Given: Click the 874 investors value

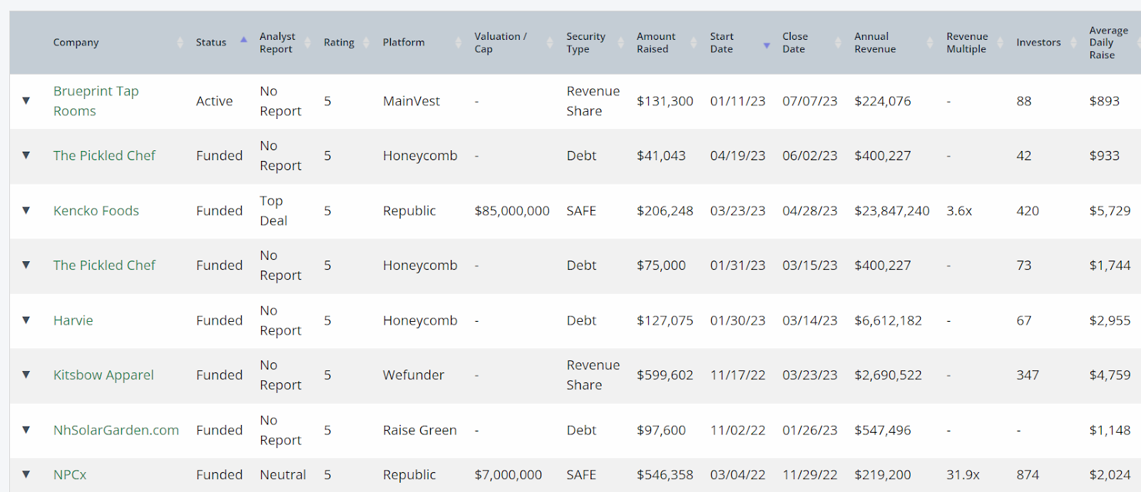Looking at the screenshot, I should (x=1028, y=475).
